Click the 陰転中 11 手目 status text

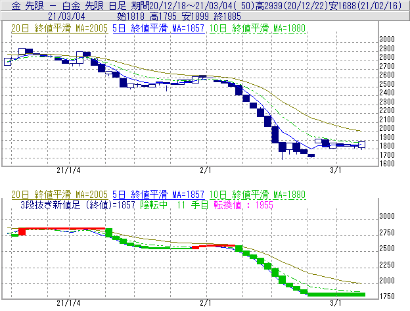174,204
